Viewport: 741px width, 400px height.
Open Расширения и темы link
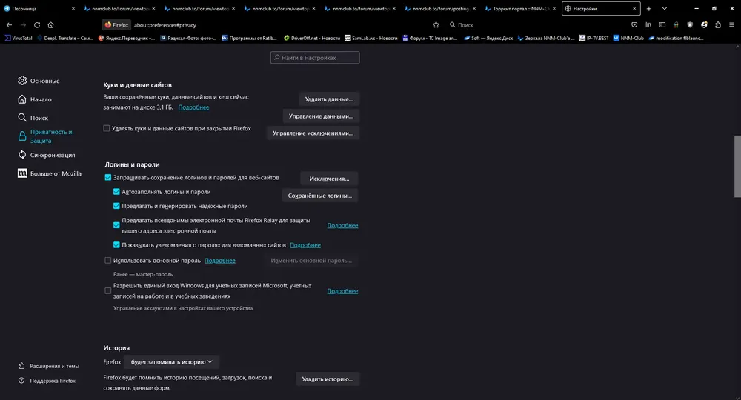49,366
